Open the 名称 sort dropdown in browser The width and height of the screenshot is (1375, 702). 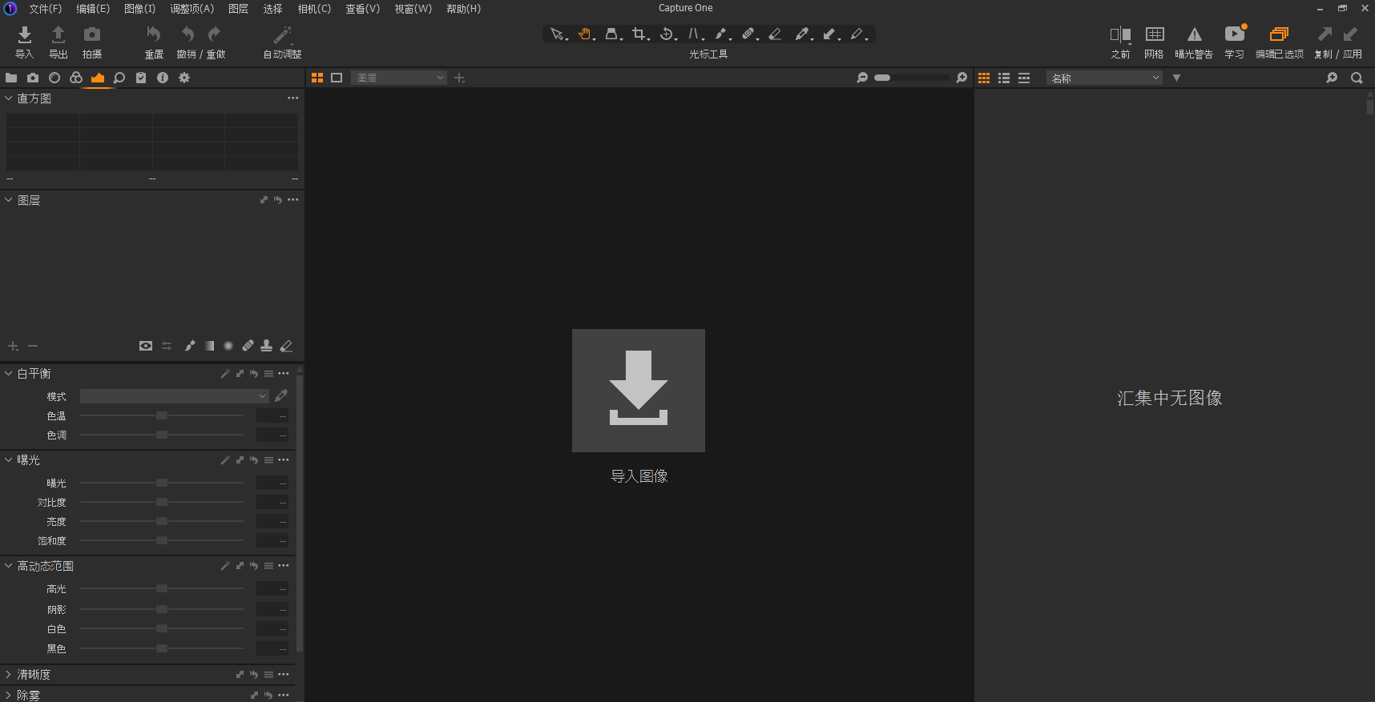(x=1104, y=78)
